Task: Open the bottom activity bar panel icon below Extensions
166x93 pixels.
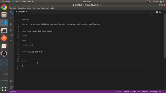Action: 11,42
